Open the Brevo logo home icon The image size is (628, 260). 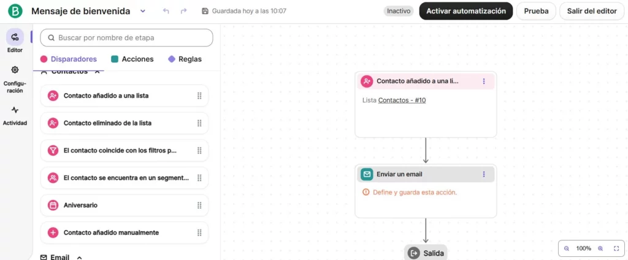tap(15, 11)
